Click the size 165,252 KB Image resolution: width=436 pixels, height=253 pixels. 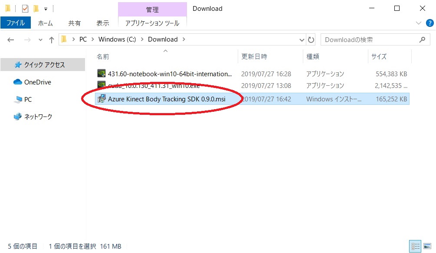[391, 99]
